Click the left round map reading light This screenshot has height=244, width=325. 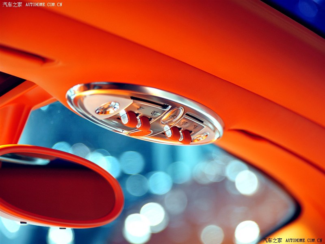coord(108,108)
